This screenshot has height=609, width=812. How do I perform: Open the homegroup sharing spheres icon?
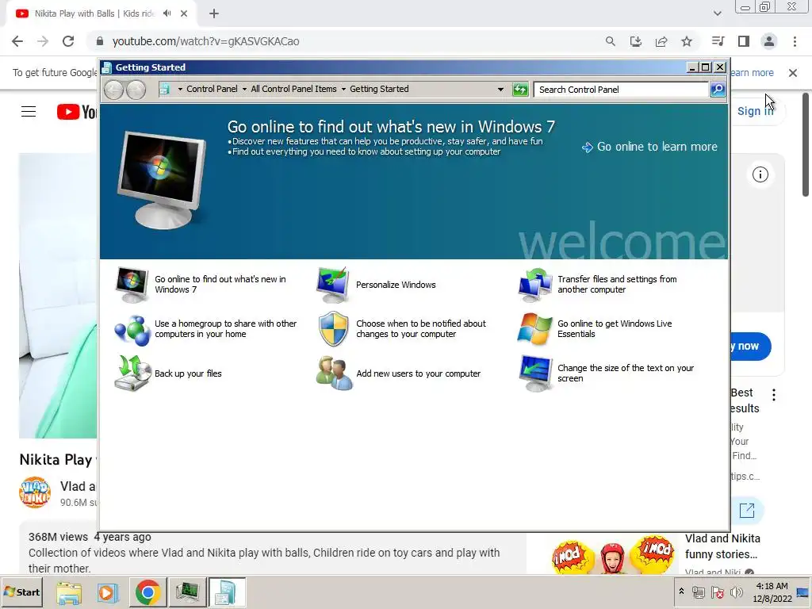point(132,329)
